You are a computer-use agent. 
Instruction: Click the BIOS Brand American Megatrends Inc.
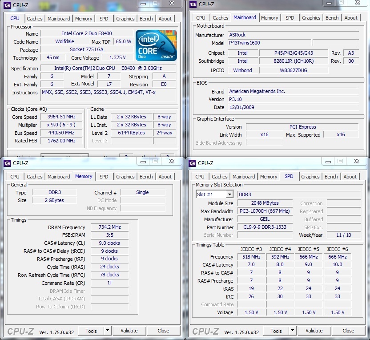click(294, 91)
